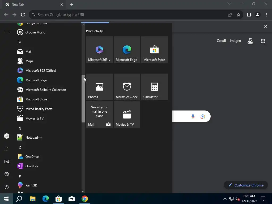This screenshot has height=204, width=272.
Task: Click the Microsoft 365 tile
Action: [x=99, y=50]
